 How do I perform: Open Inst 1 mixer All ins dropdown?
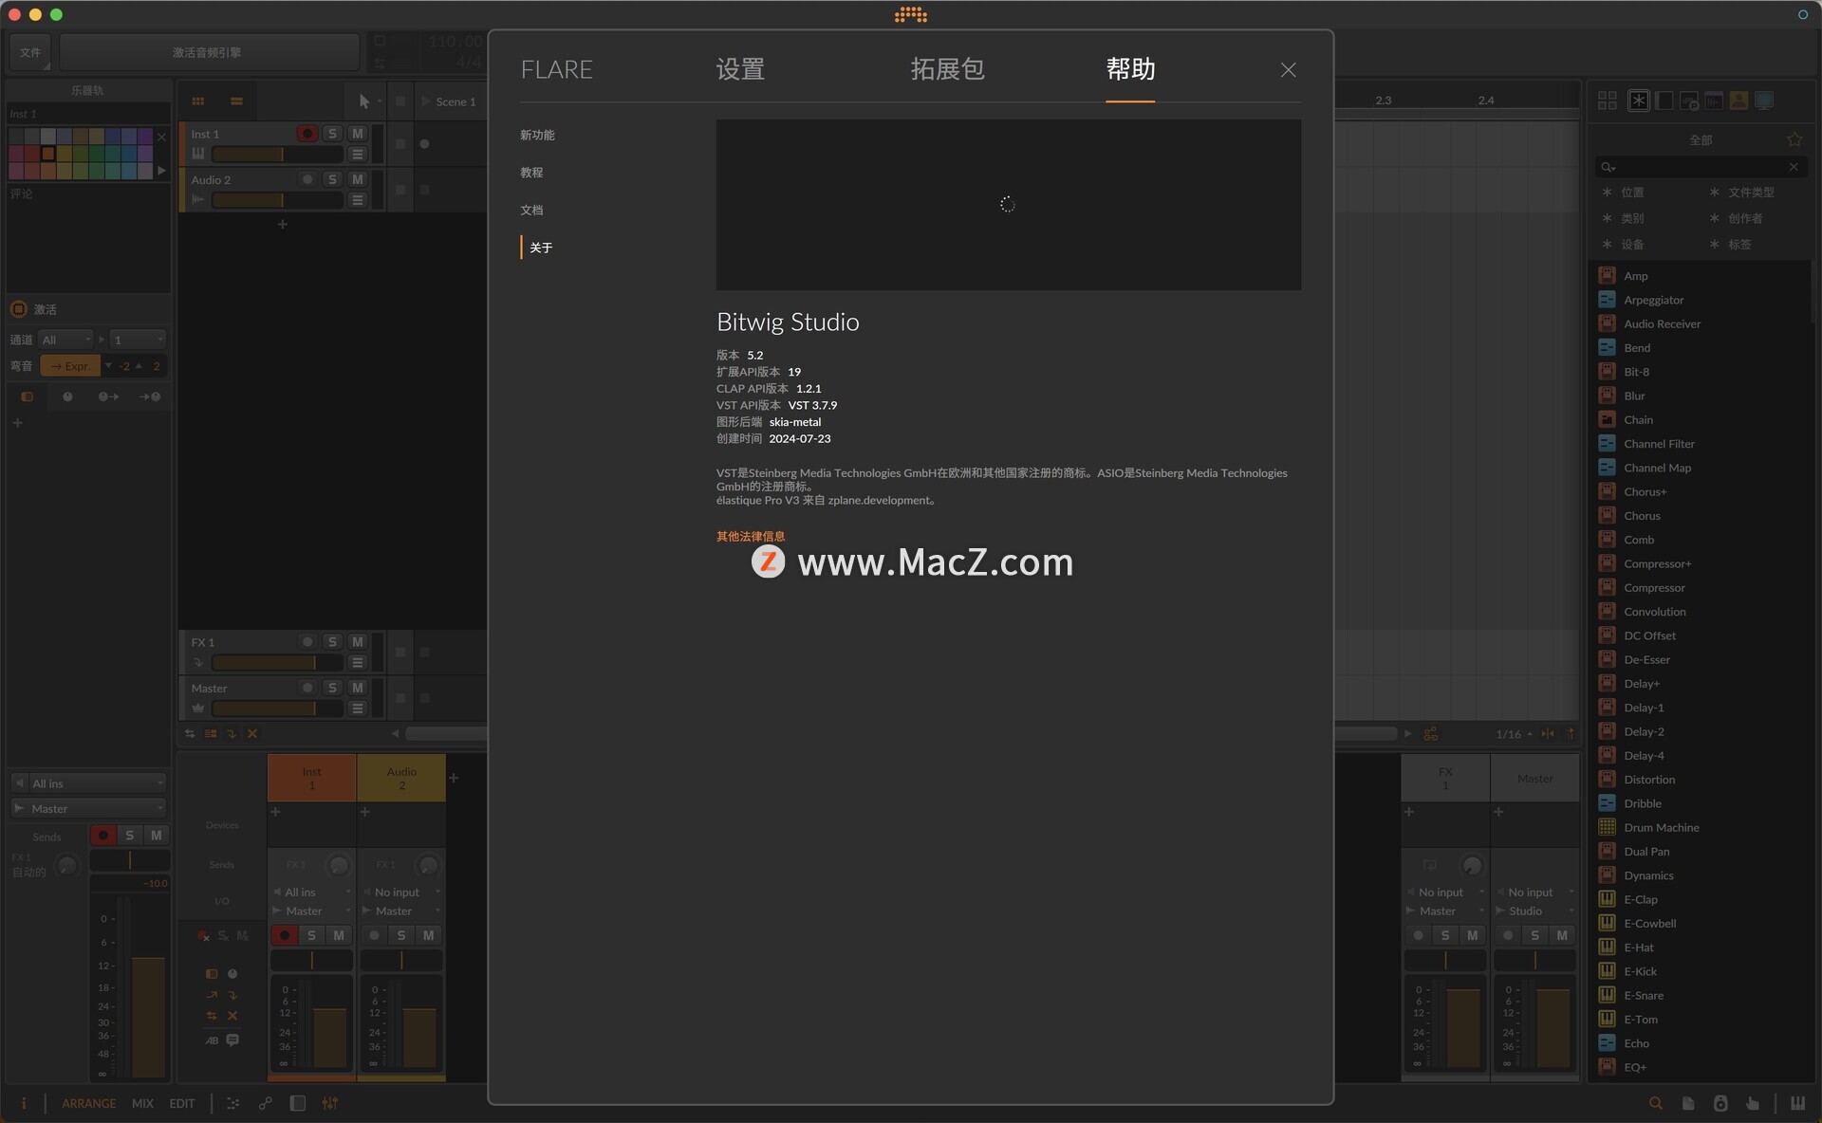(x=312, y=893)
